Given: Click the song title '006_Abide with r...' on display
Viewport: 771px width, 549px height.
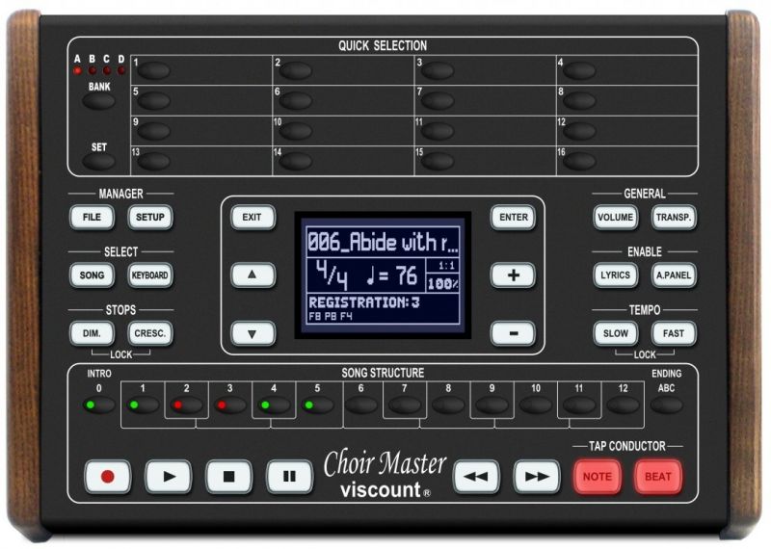Looking at the screenshot, I should tap(383, 243).
